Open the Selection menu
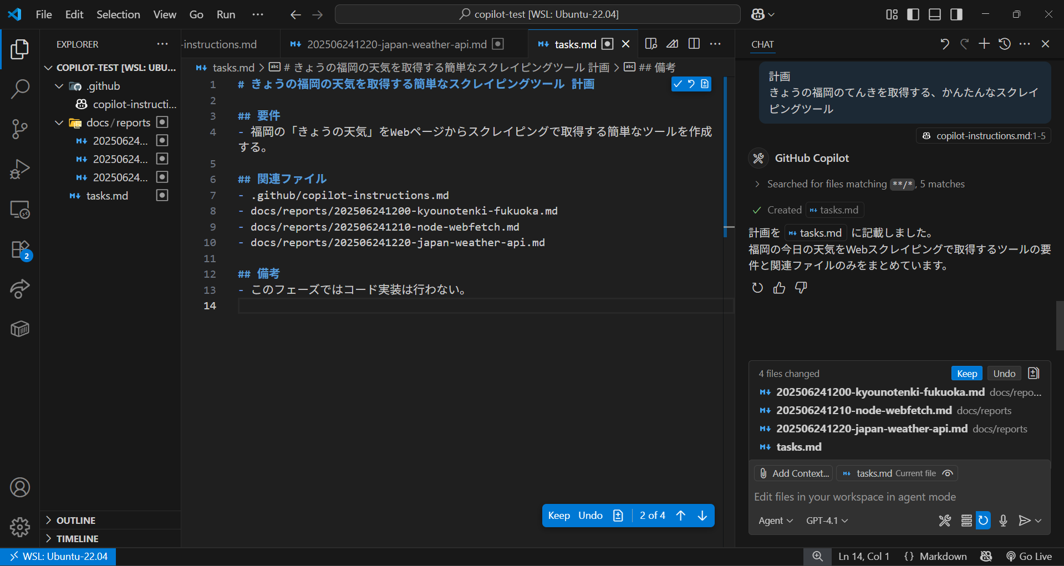 click(x=118, y=14)
